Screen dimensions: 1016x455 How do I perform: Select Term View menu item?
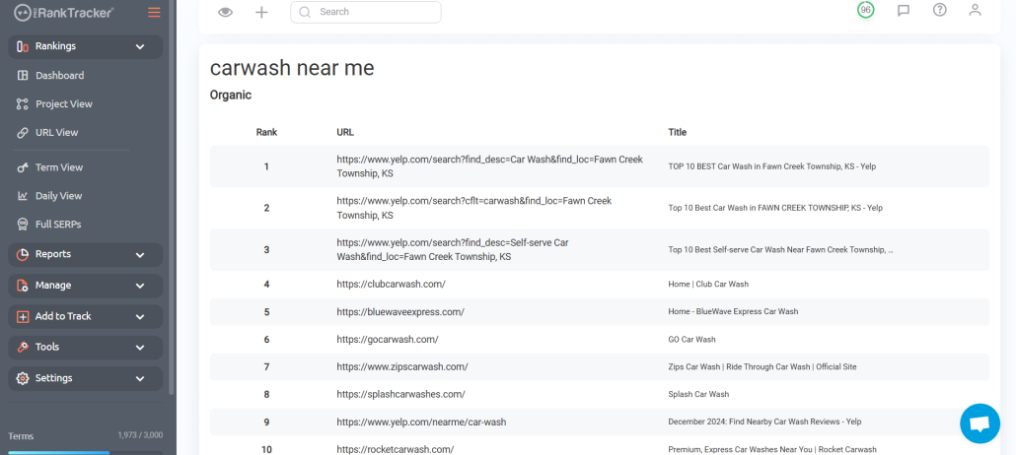59,167
